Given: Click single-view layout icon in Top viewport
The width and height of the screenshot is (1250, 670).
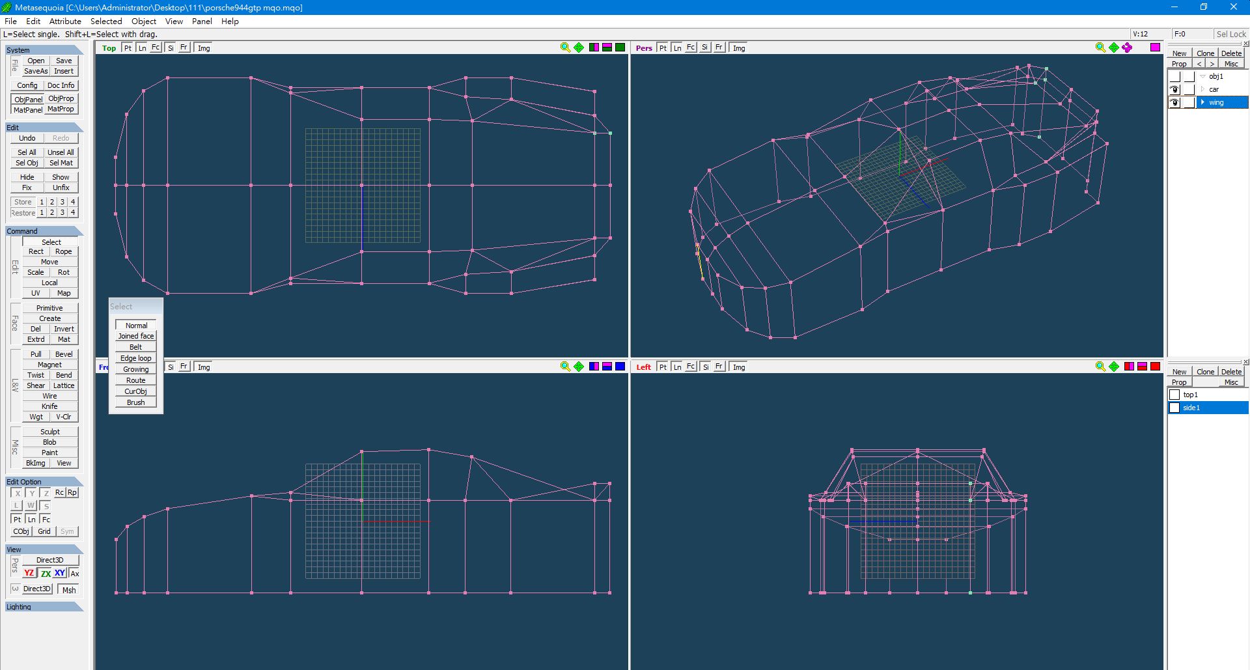Looking at the screenshot, I should coord(620,48).
